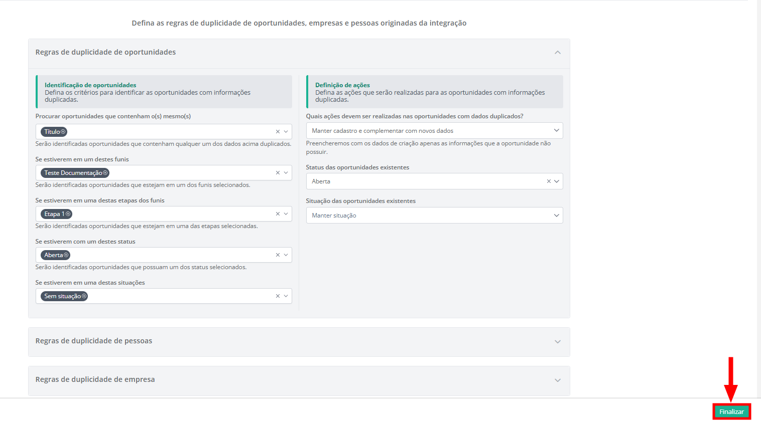Clear all selections in Título field
Screen dimensions: 761x424
click(278, 132)
